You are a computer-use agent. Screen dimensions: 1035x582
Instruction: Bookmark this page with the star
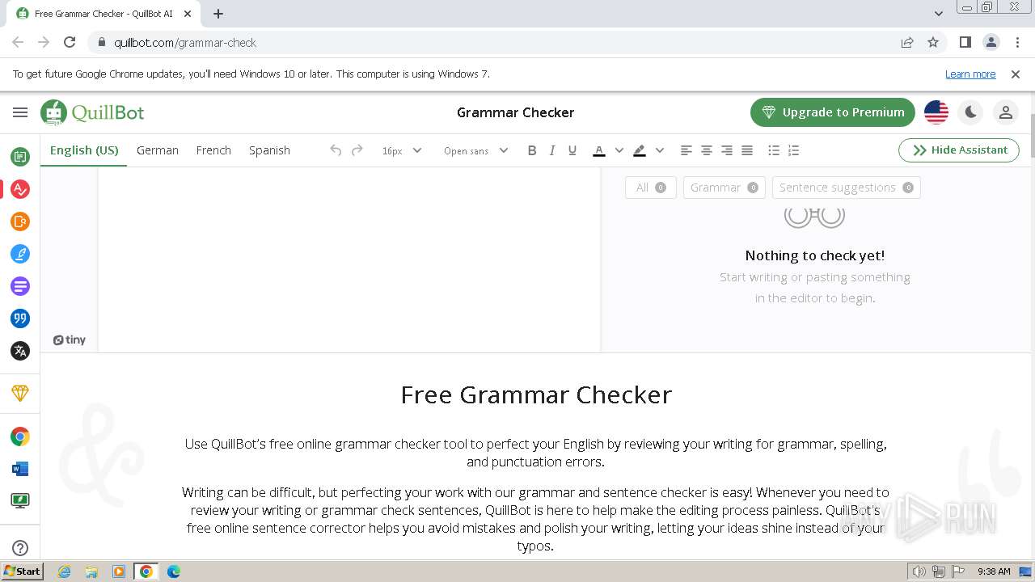click(x=933, y=43)
